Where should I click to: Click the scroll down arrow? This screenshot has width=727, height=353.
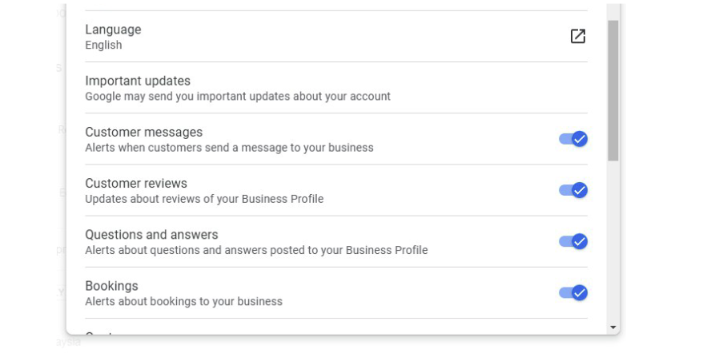click(x=613, y=327)
